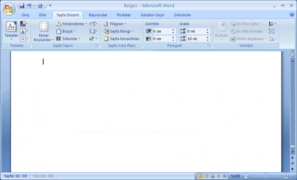
Task: Open page breaks dropdown icon
Action: [94, 24]
